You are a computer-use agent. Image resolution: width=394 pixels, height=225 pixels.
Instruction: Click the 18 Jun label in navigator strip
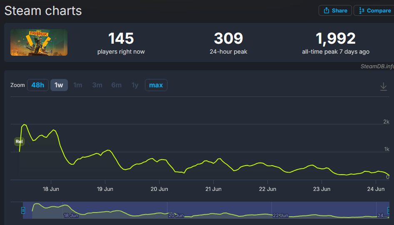[x=71, y=215]
